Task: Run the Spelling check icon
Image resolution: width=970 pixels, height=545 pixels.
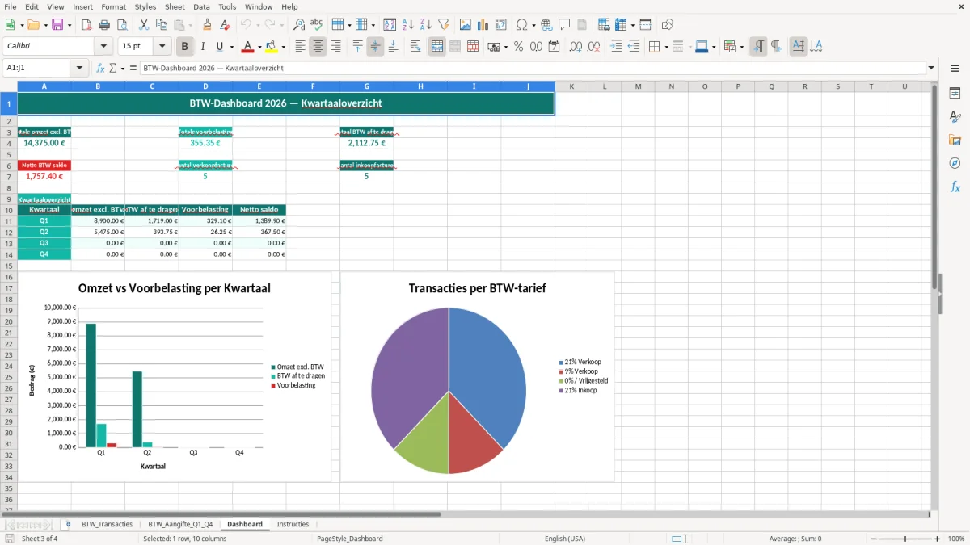Action: click(x=317, y=25)
